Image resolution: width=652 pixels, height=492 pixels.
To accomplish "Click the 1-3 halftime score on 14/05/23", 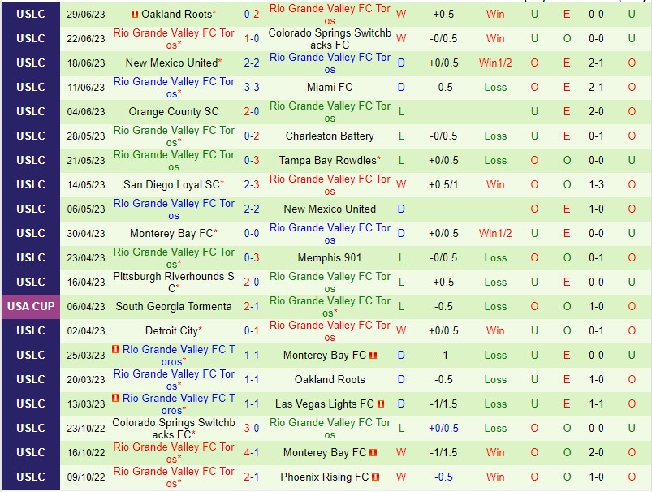I will tap(596, 184).
